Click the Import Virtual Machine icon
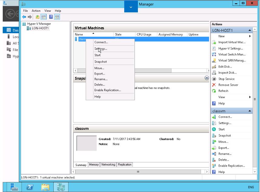Screen dimensions: 260x192 click(x=214, y=42)
